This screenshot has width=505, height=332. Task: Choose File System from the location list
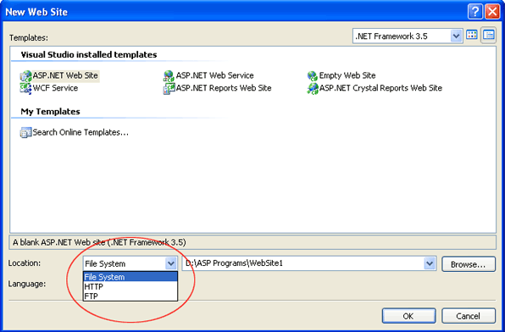[130, 277]
